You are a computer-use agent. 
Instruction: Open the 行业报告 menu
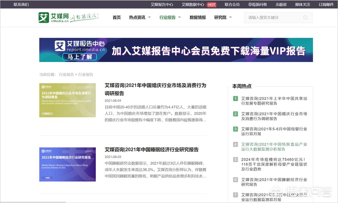click(167, 17)
